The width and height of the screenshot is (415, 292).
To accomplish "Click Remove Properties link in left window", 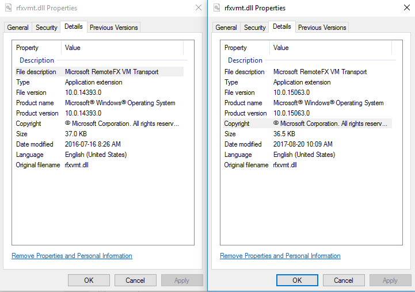I will 72,256.
